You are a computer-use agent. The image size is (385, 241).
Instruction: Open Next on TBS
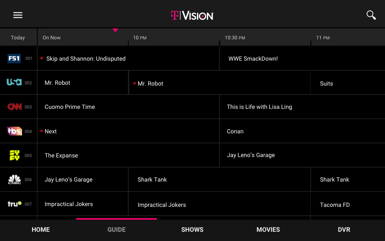click(x=128, y=131)
